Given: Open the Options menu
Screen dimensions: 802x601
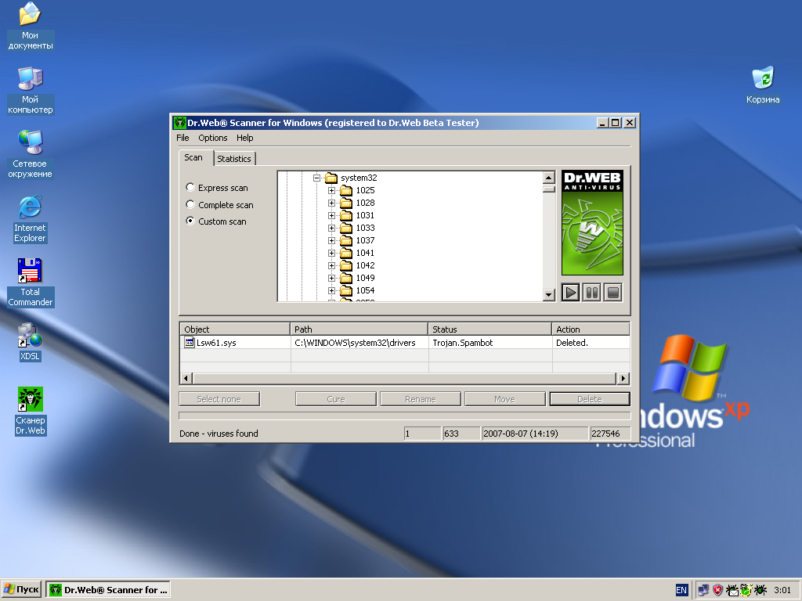Looking at the screenshot, I should click(213, 138).
